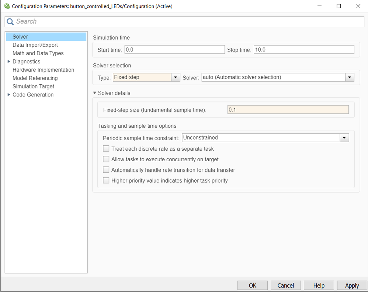
Task: Click into the Search field
Action: point(184,22)
